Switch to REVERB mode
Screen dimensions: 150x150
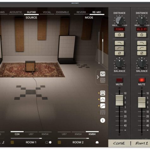point(81,12)
